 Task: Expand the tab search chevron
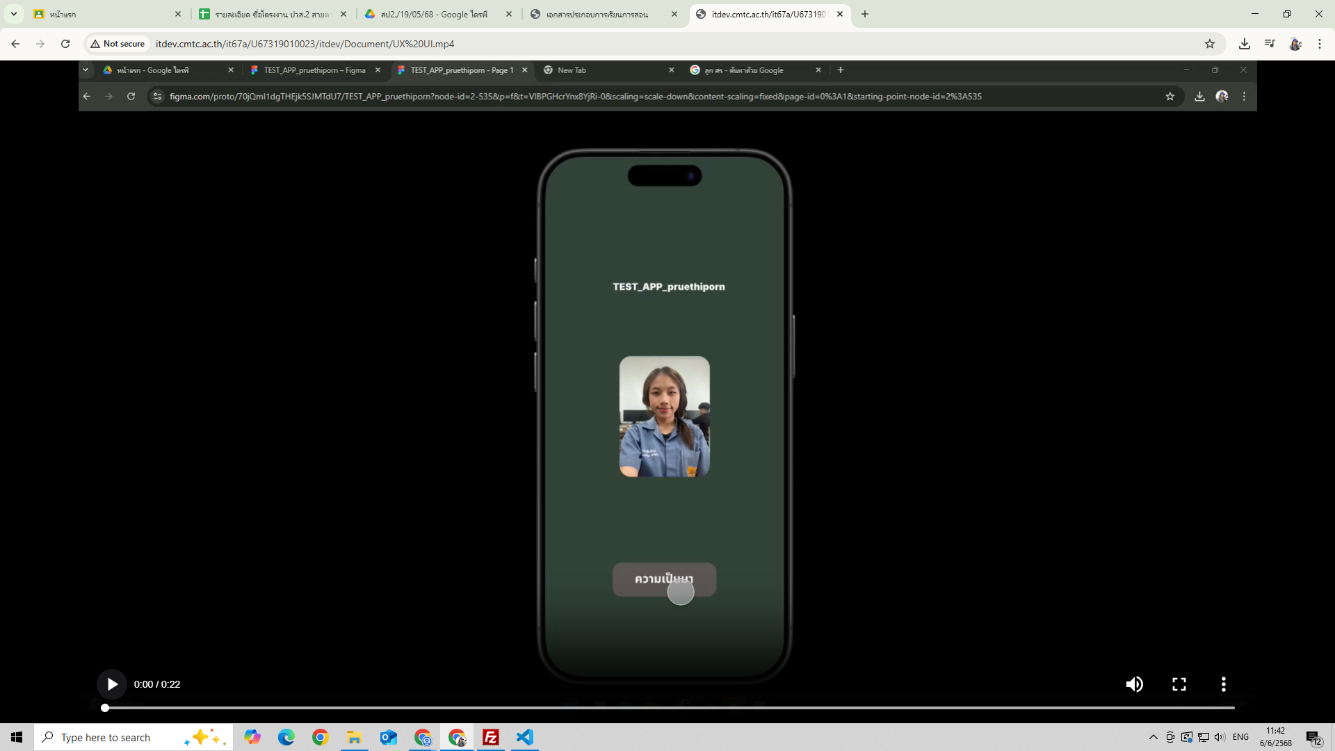point(14,14)
